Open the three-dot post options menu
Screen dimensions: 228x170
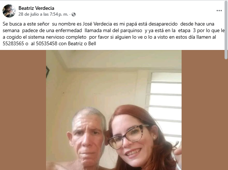coord(219,11)
